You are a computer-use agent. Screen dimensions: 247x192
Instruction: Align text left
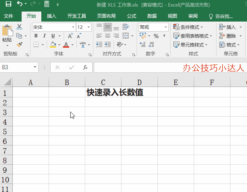tap(99, 36)
